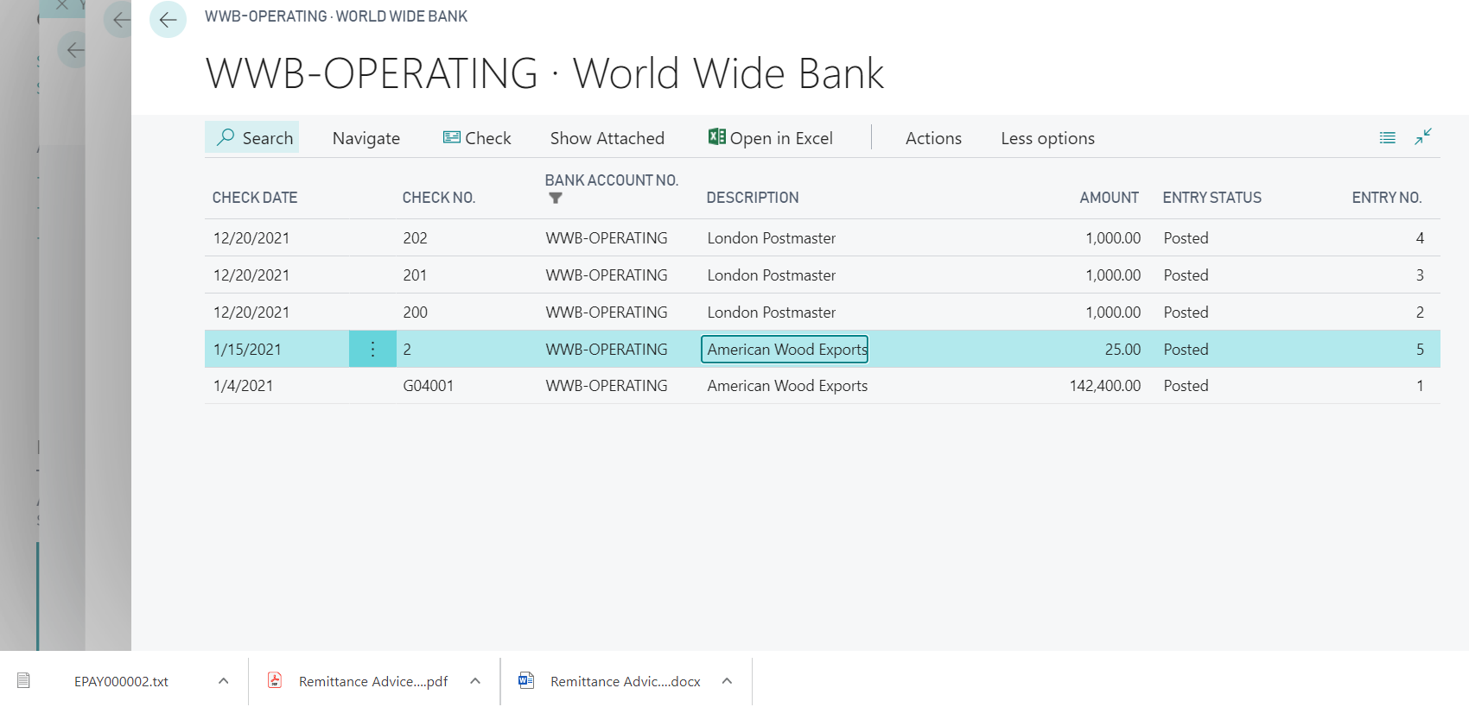This screenshot has height=707, width=1469.
Task: Click London Postmaster description for check 201
Action: (772, 275)
